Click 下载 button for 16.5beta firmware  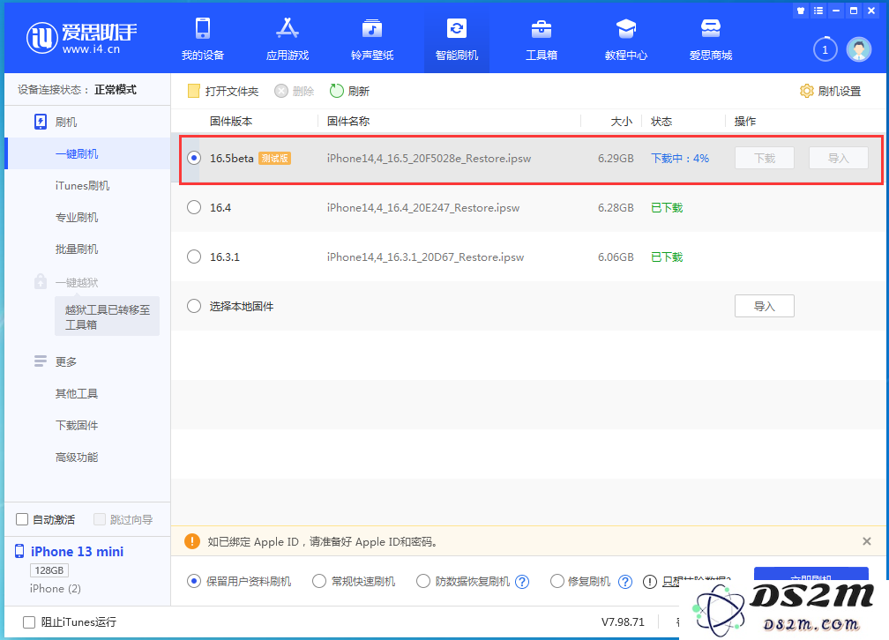(765, 158)
